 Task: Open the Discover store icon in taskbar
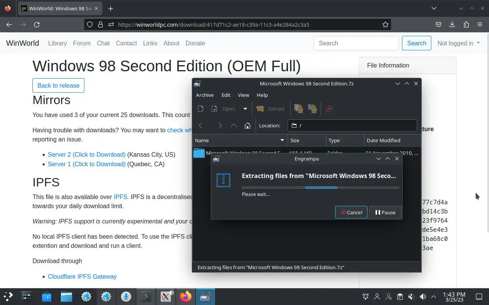click(47, 296)
